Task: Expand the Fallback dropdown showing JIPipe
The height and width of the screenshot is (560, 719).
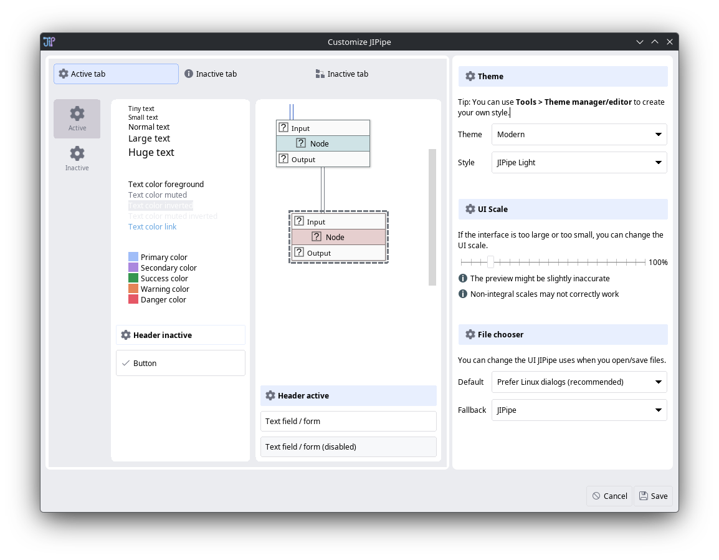Action: click(x=579, y=410)
